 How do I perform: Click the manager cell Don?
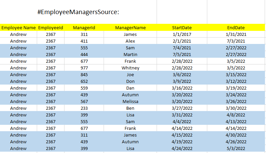[130, 81]
